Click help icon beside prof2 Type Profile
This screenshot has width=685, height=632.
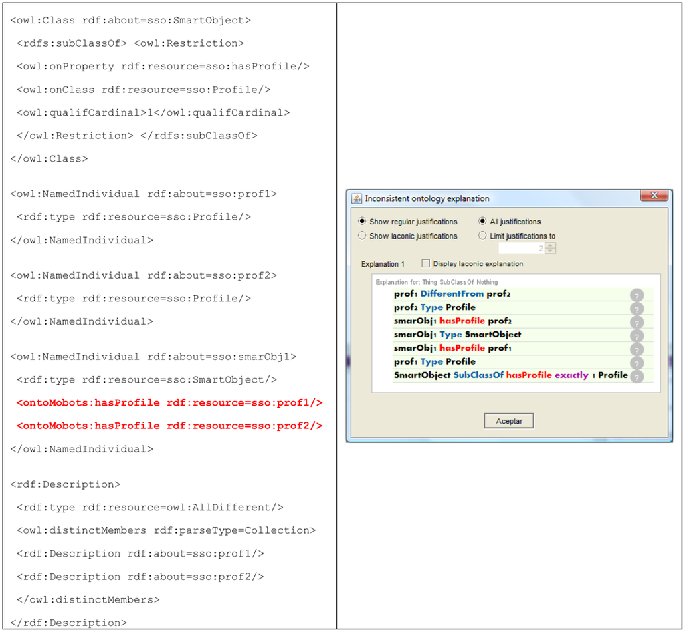click(x=636, y=309)
